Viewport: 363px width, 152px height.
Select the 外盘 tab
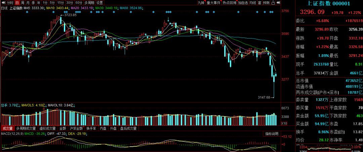point(113,128)
